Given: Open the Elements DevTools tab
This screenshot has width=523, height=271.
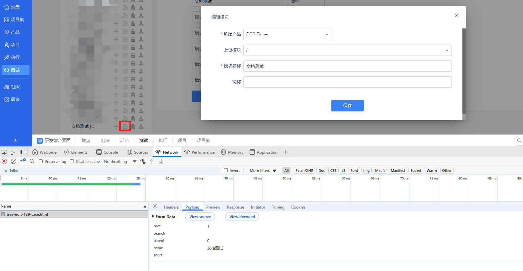Looking at the screenshot, I should tap(75, 152).
